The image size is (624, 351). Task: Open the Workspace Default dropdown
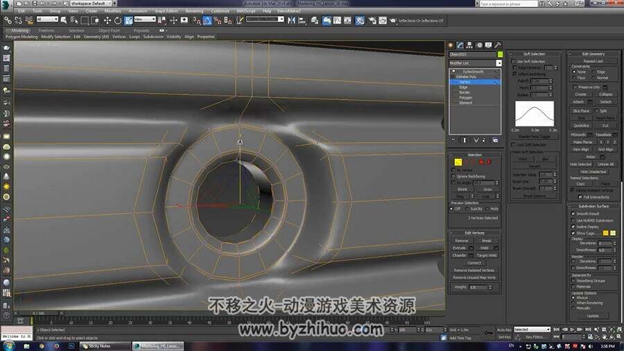[x=91, y=3]
